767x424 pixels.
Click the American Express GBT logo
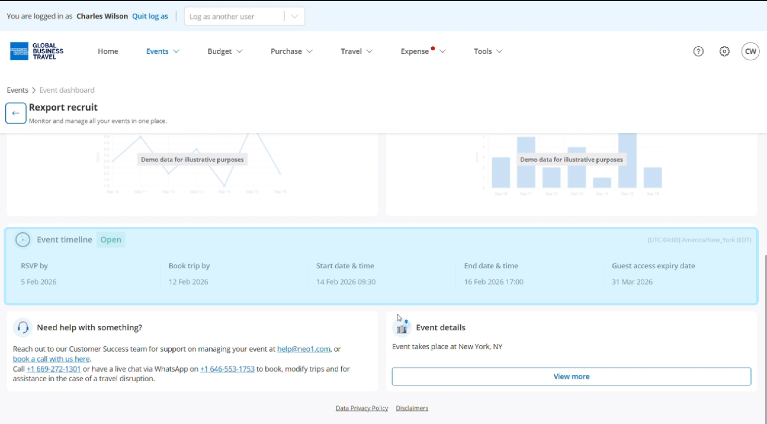pos(36,51)
